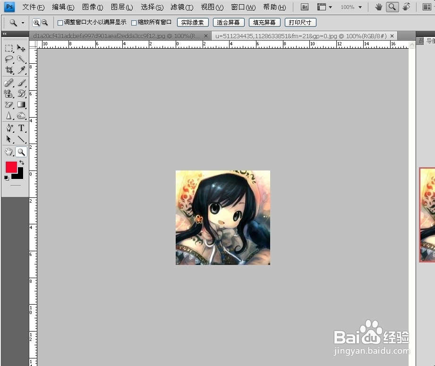Image resolution: width=435 pixels, height=366 pixels.
Task: Select the Horizontal Type tool
Action: click(21, 128)
